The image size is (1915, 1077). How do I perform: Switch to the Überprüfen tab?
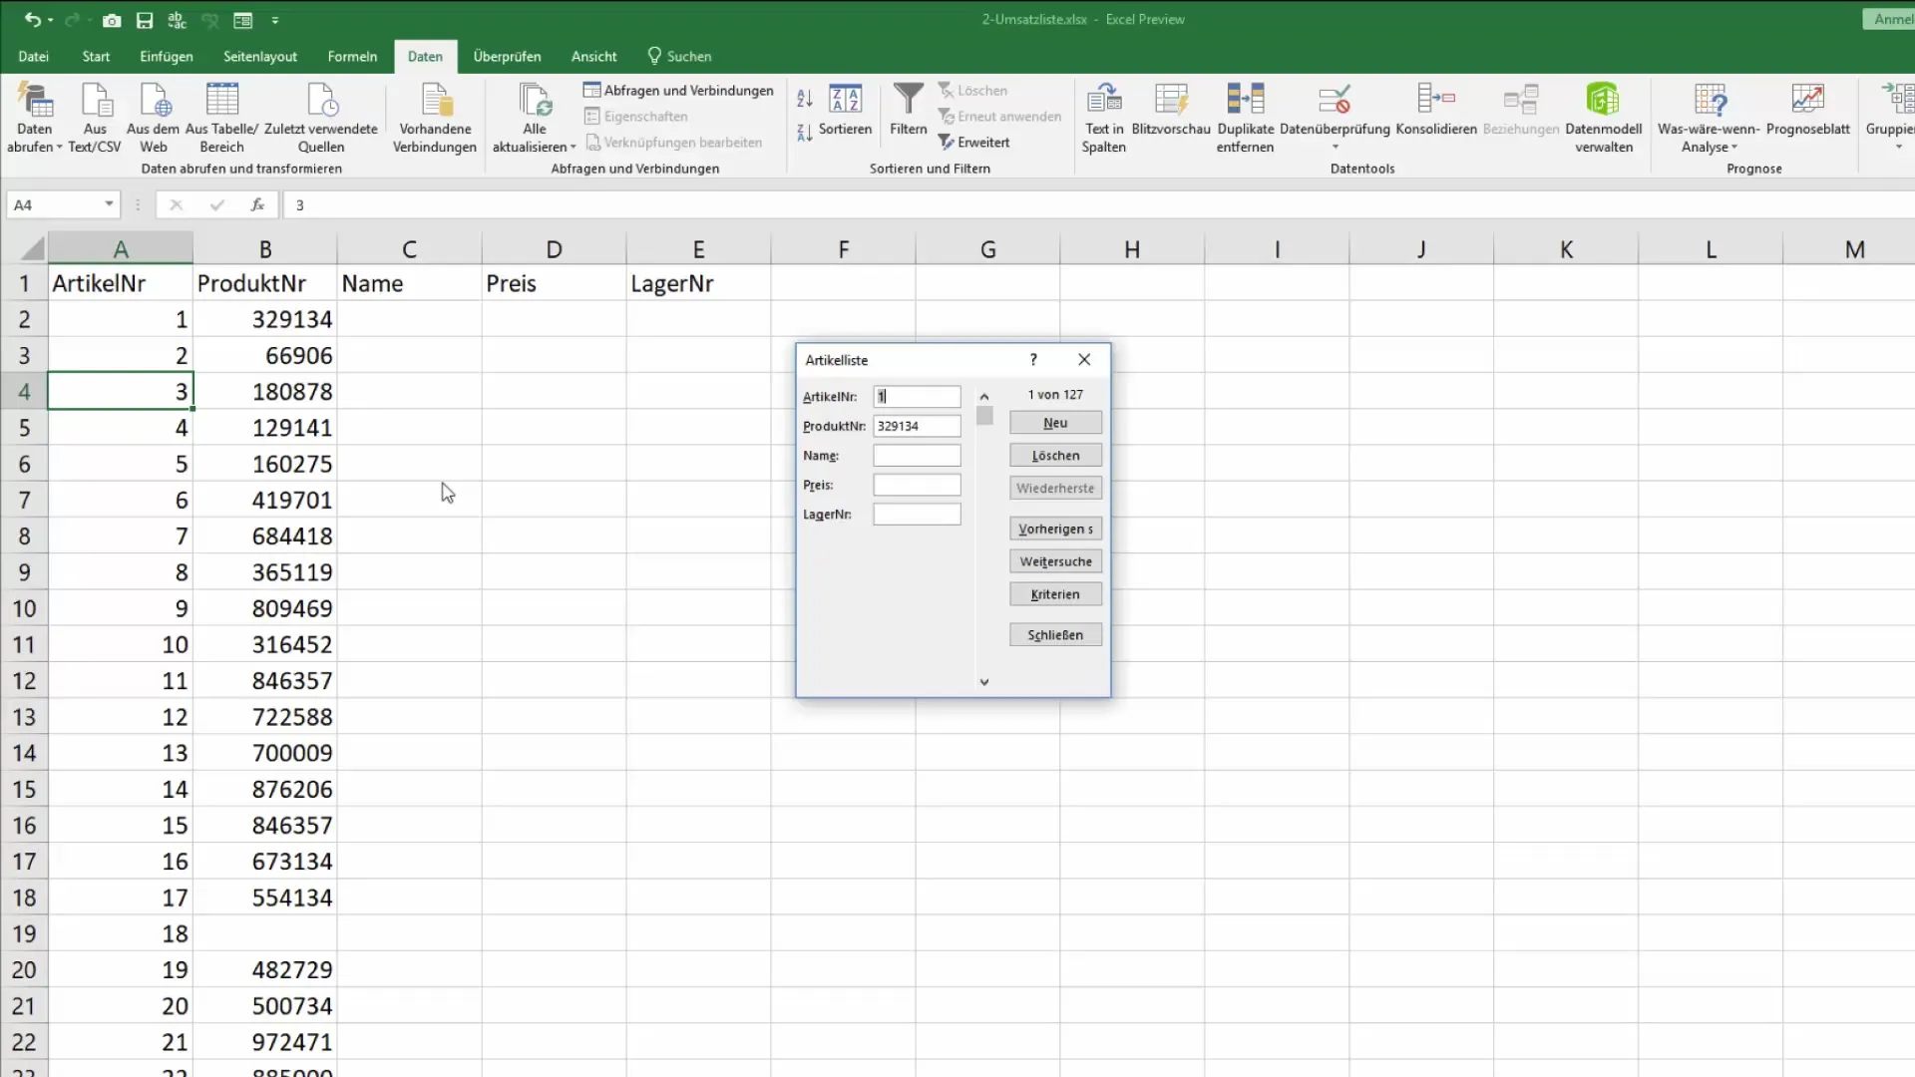[507, 57]
